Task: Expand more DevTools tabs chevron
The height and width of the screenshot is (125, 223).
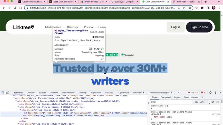Action: click(x=178, y=93)
